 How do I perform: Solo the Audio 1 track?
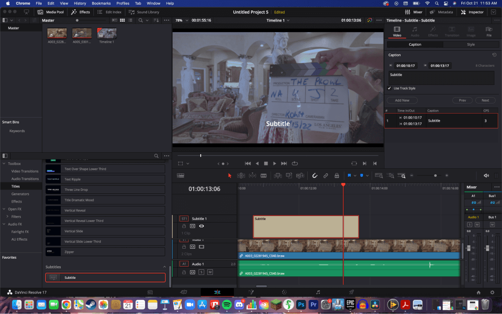[201, 272]
